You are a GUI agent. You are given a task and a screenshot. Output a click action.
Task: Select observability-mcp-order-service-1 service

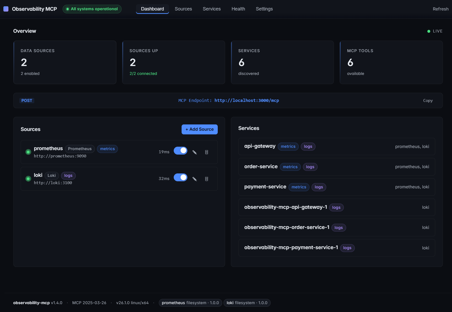(337, 228)
